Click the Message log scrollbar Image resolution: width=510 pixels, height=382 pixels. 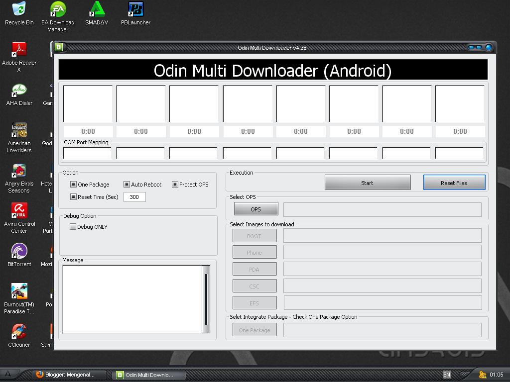point(206,299)
